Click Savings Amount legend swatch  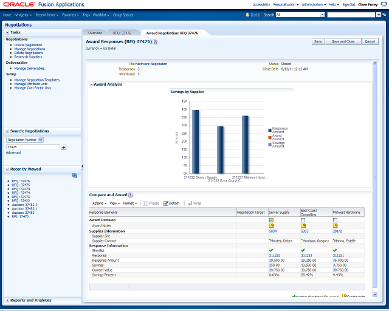(270, 145)
